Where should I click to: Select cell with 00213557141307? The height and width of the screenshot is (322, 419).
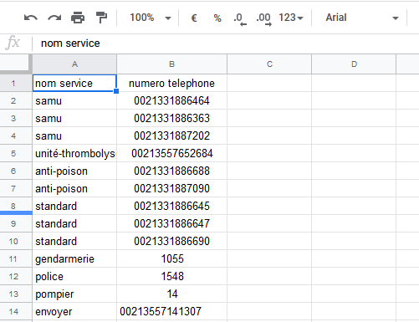[171, 311]
